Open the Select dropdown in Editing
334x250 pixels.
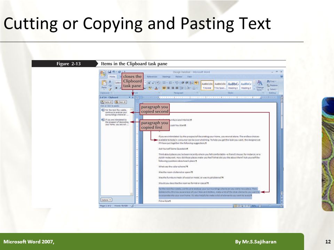click(272, 89)
